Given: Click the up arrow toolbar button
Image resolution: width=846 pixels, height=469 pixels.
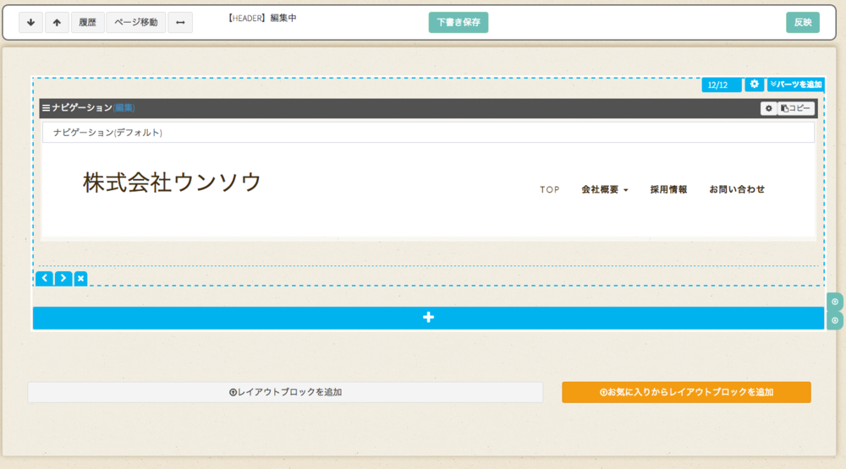Looking at the screenshot, I should pos(57,23).
